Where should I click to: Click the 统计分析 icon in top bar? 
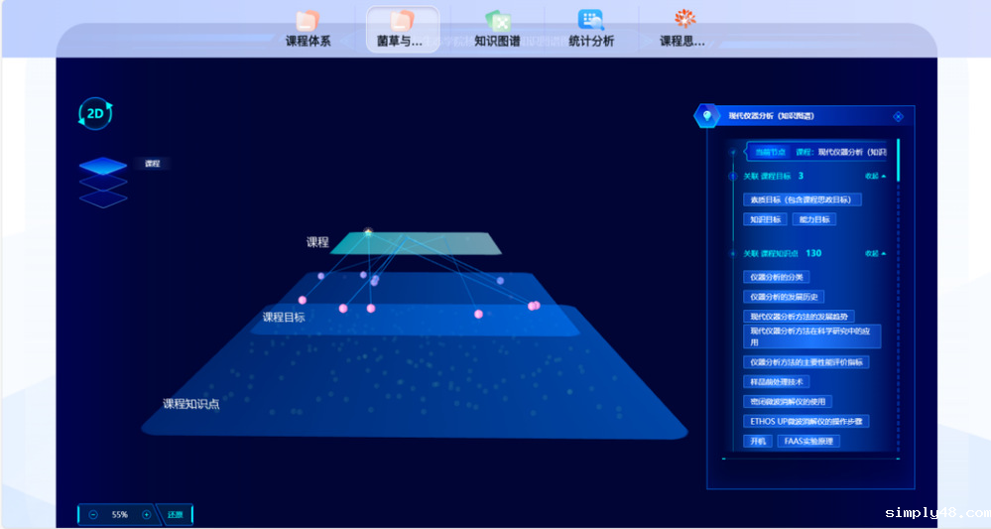click(591, 20)
